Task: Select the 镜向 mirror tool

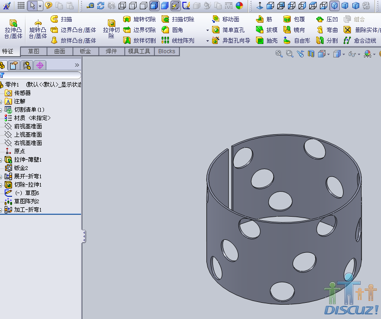Action: 294,30
